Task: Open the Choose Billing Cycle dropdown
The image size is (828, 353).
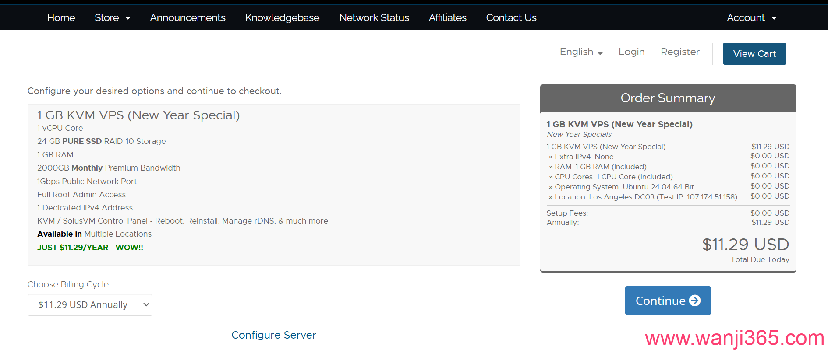Action: click(x=90, y=305)
